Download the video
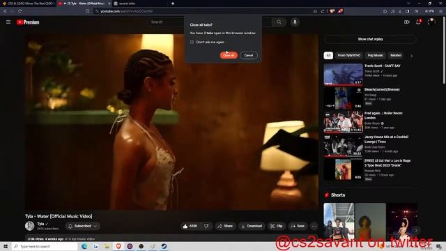The image size is (446, 251). click(252, 226)
